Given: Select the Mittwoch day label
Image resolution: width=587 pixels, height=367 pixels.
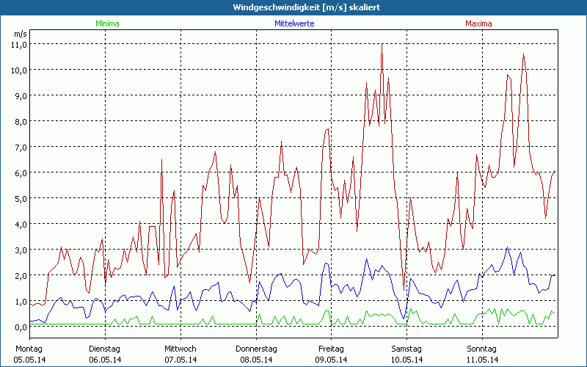Looking at the screenshot, I should [181, 348].
